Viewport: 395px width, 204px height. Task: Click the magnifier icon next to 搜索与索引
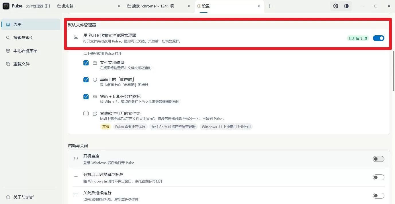[x=8, y=38]
